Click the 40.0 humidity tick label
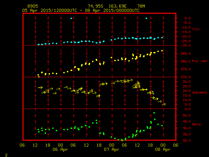Image resolution: width=209 pixels, height=157 pixels. coord(186,128)
